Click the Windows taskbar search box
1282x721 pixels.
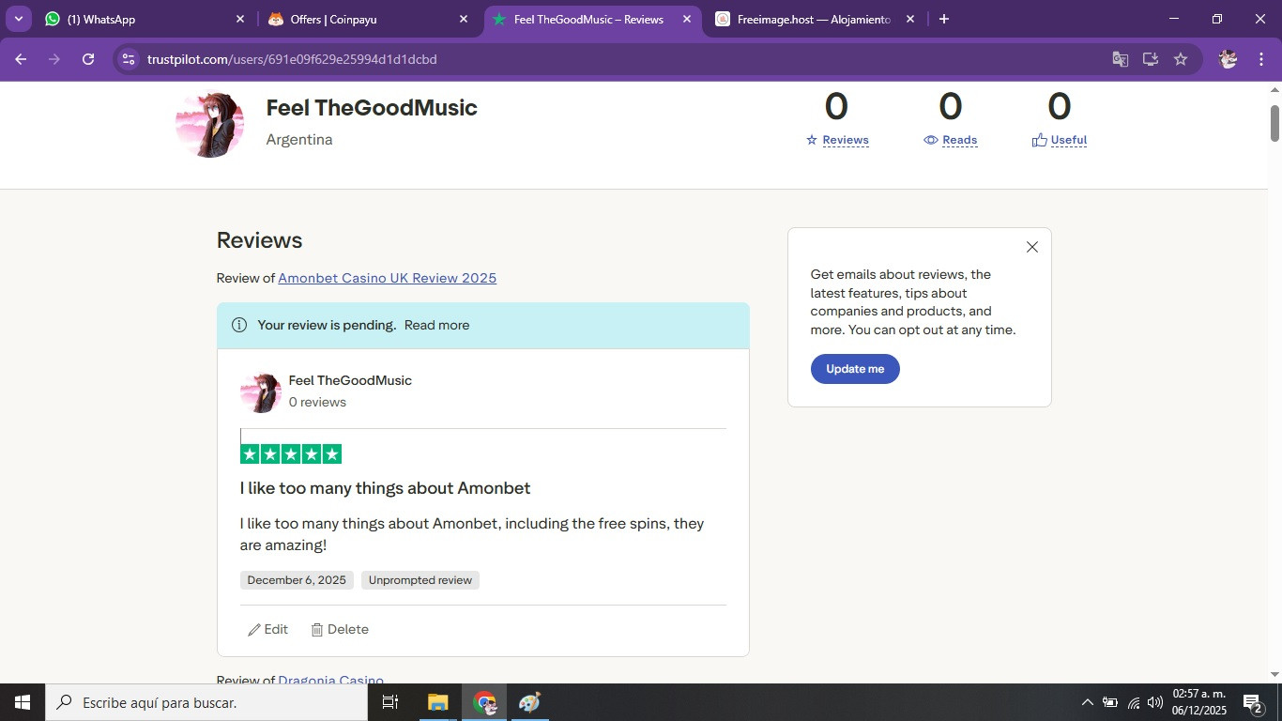click(206, 702)
